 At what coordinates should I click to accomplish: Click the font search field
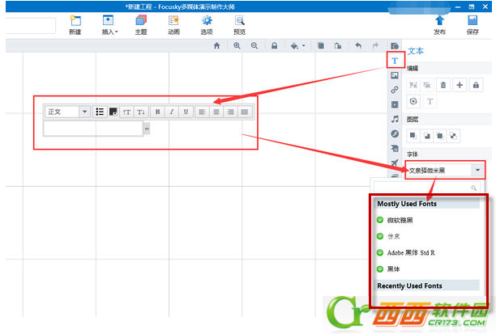tap(427, 188)
